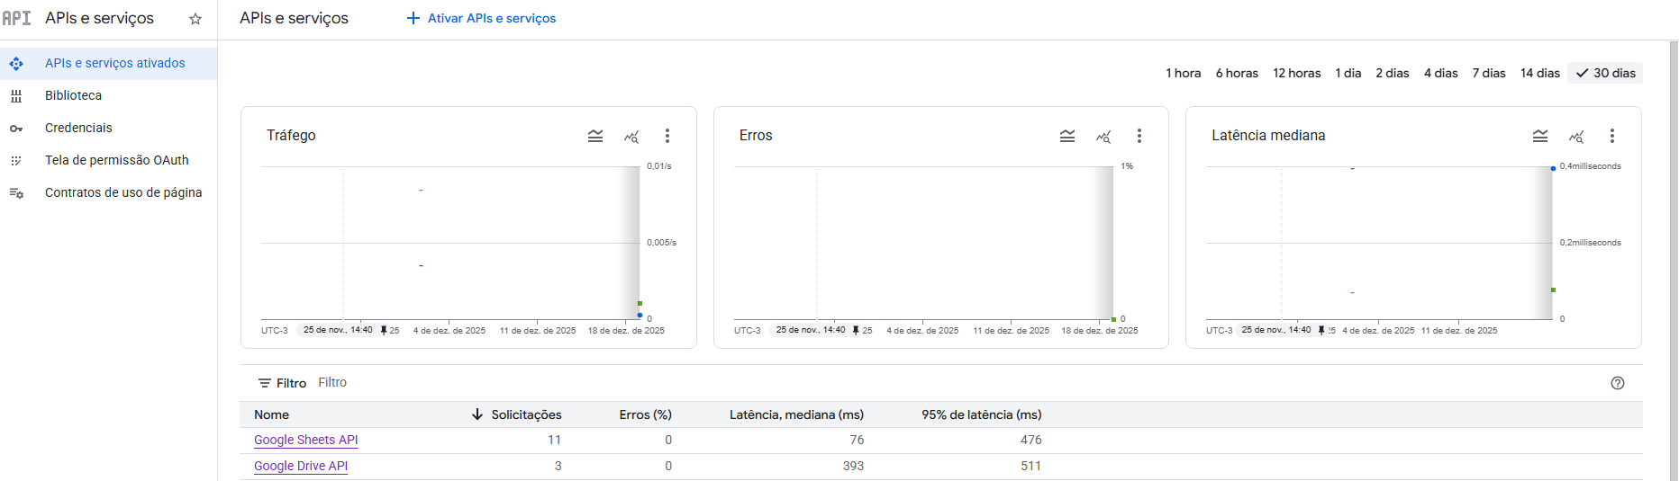Select the 1 dia time range
Viewport: 1679px width, 481px height.
[1348, 73]
